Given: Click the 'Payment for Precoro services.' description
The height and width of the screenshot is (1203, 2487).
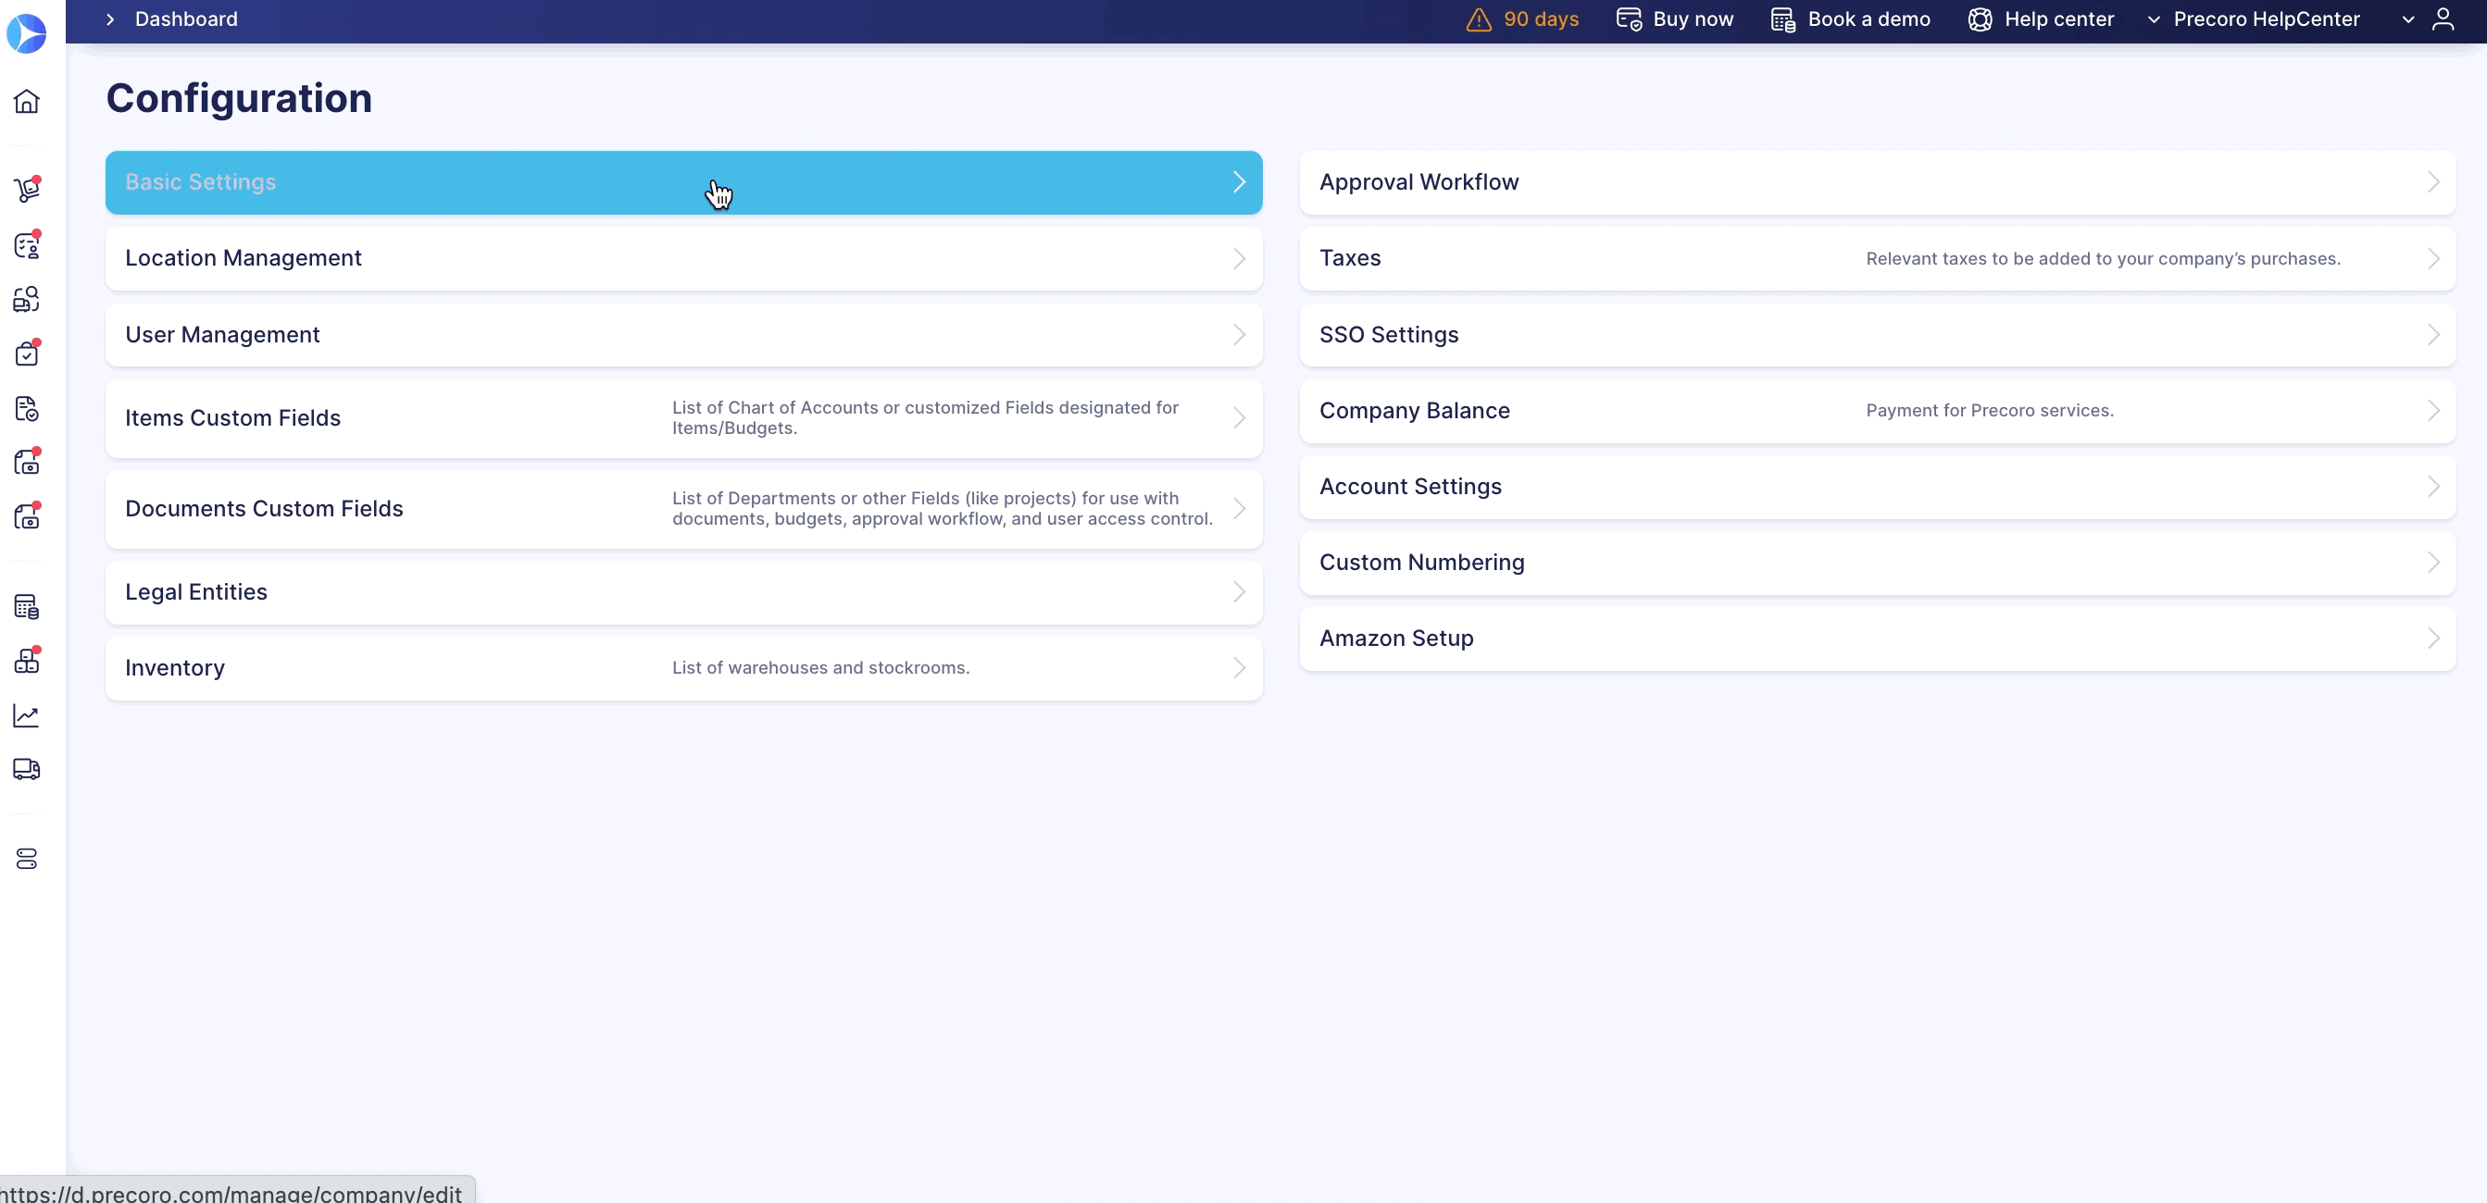Looking at the screenshot, I should pos(1989,411).
